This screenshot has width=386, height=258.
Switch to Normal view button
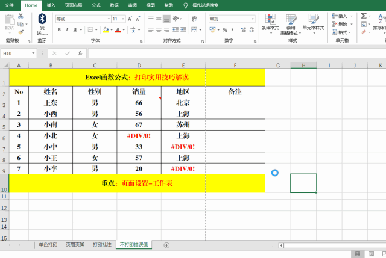(x=358, y=254)
